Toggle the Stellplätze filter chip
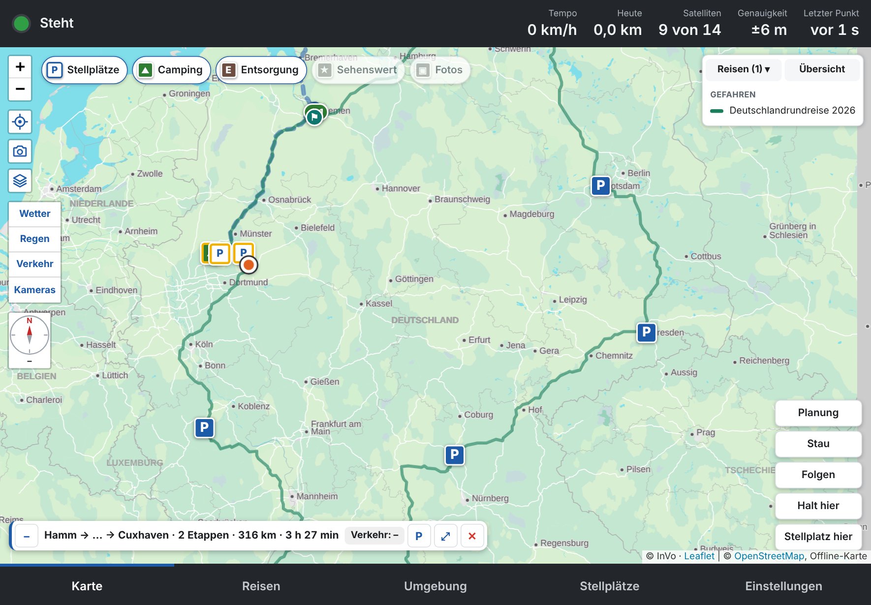The height and width of the screenshot is (605, 871). point(85,70)
